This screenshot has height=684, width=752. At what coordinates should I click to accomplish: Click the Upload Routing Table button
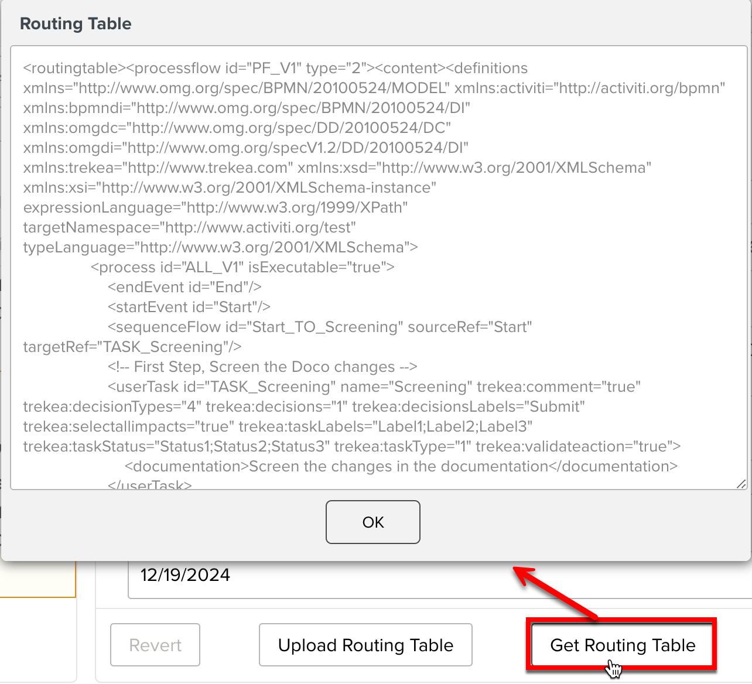pos(365,645)
